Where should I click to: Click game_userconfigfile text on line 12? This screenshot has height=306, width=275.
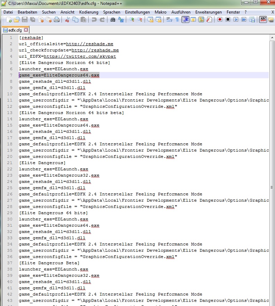click(45, 106)
